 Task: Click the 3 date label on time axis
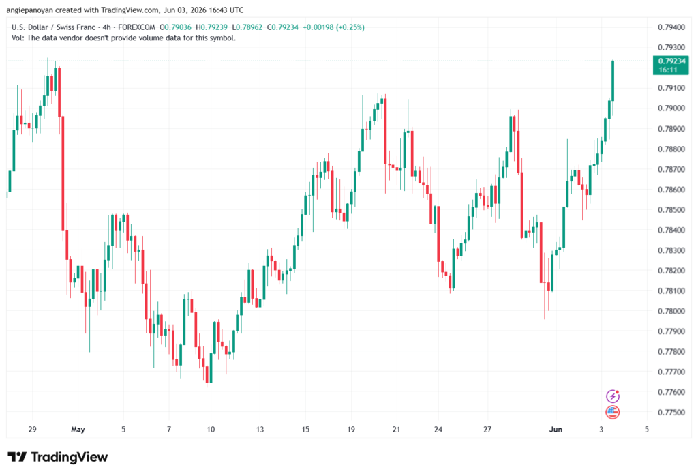coord(601,429)
